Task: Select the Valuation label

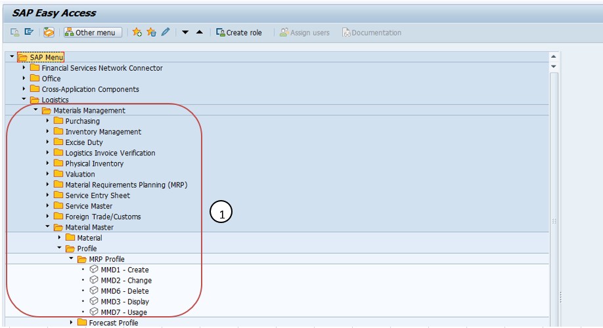Action: [x=80, y=174]
